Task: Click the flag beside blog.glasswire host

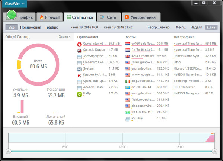Action: [x=127, y=106]
